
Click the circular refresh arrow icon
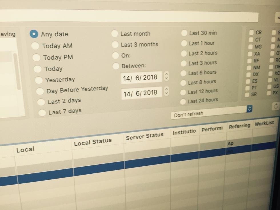coord(275,106)
